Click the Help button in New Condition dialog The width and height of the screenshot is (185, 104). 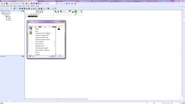pos(60,56)
